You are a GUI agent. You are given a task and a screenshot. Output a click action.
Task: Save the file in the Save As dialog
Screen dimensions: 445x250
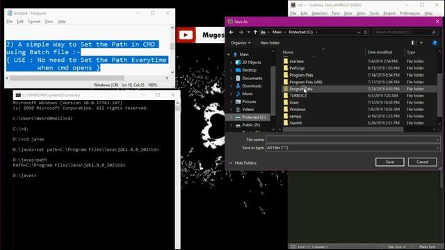pyautogui.click(x=389, y=162)
